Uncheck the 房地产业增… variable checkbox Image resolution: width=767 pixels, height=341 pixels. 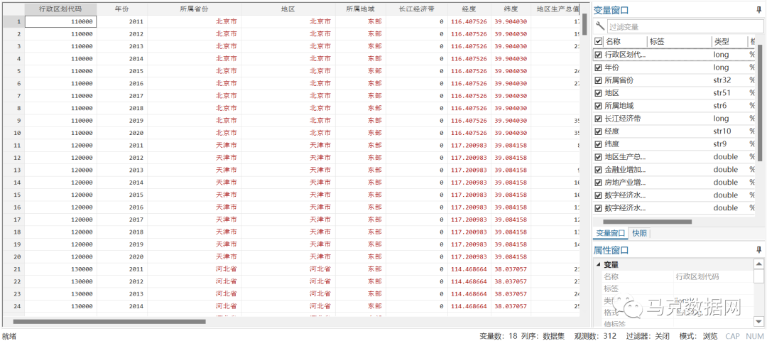[598, 183]
